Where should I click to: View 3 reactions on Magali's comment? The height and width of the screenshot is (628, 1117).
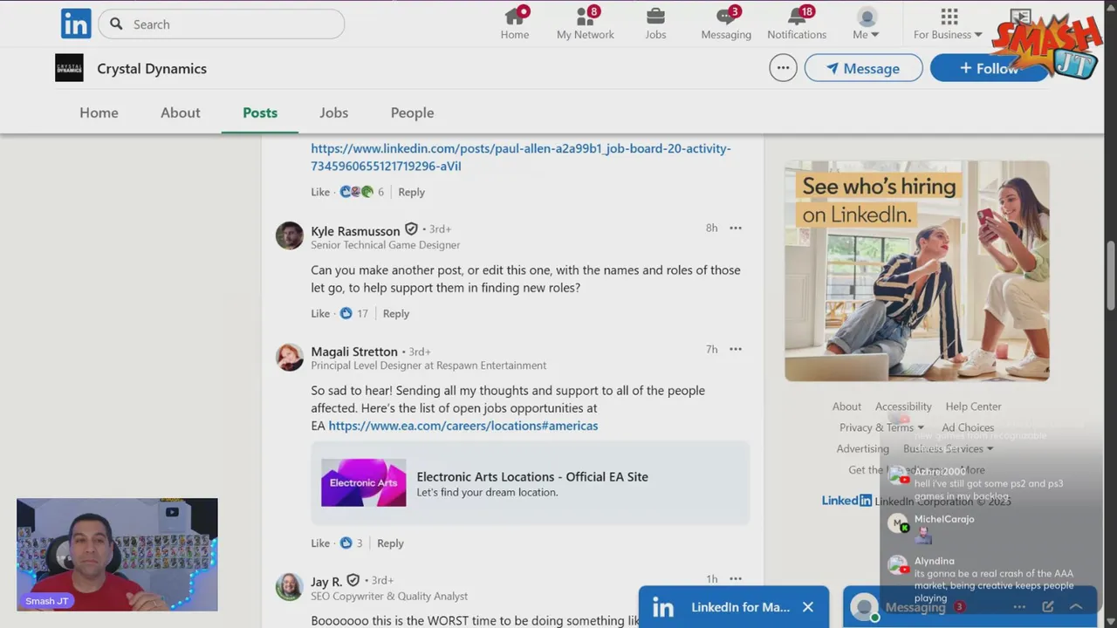pos(351,543)
